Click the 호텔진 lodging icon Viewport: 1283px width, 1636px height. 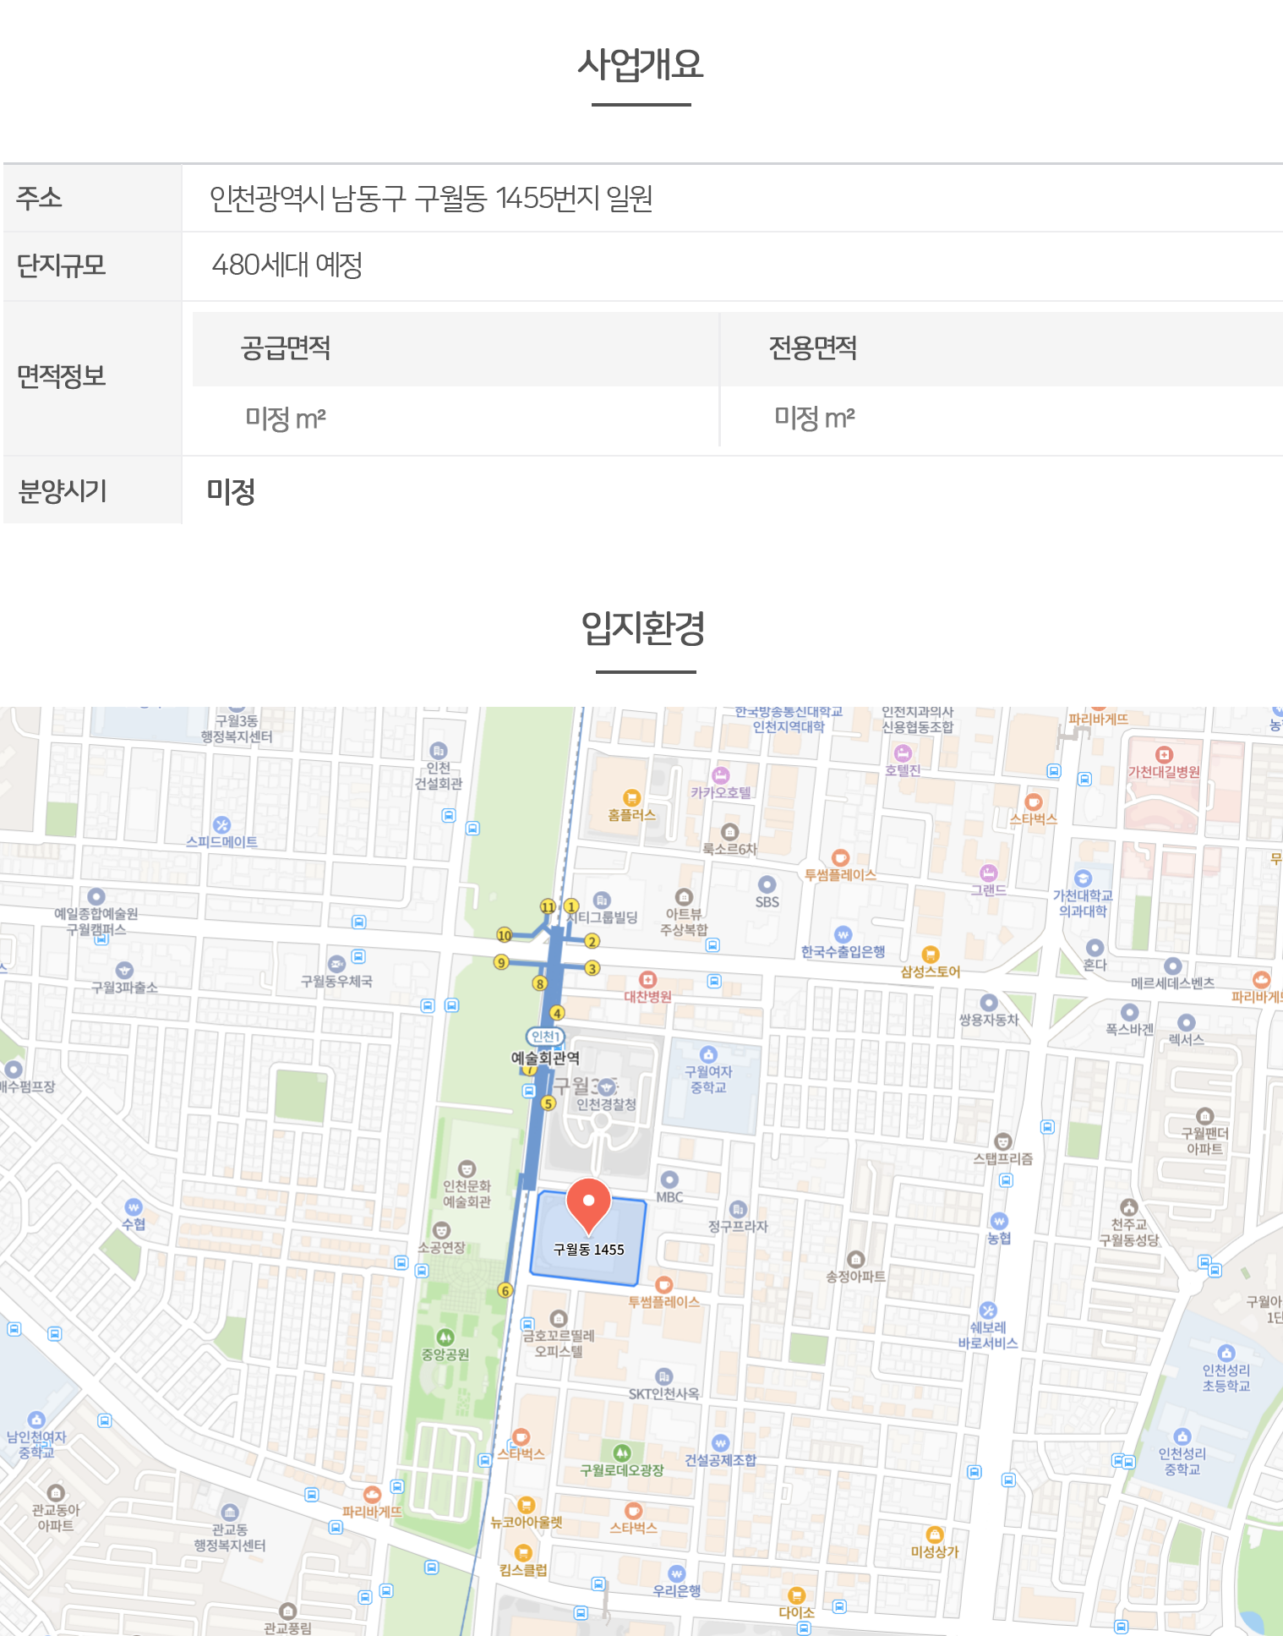(903, 753)
